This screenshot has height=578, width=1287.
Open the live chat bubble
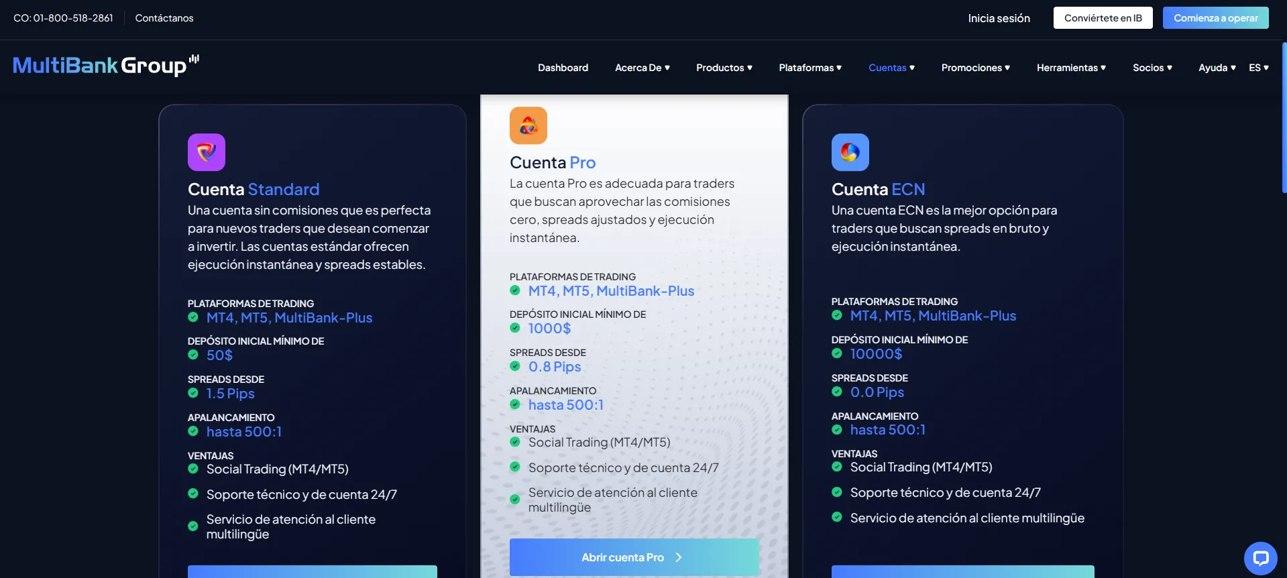(1261, 558)
